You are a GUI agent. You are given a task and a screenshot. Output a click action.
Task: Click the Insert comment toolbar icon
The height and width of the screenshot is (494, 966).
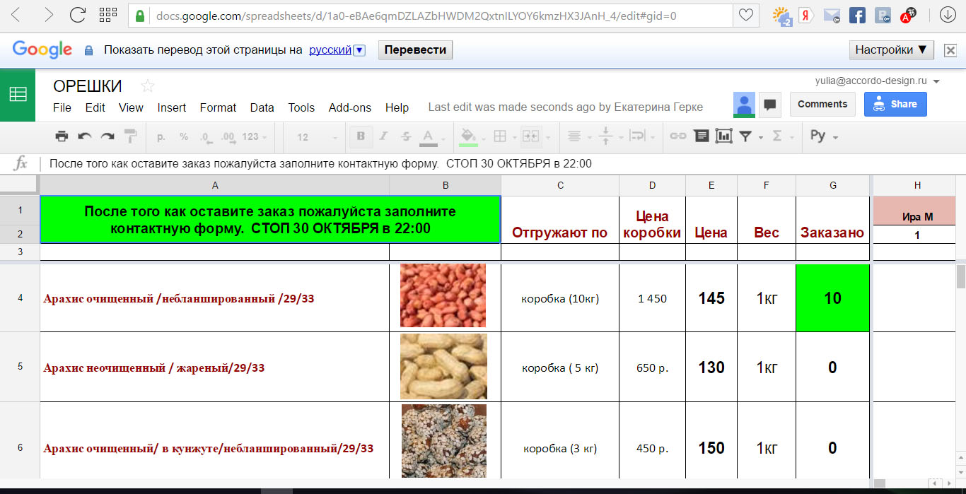tap(701, 136)
